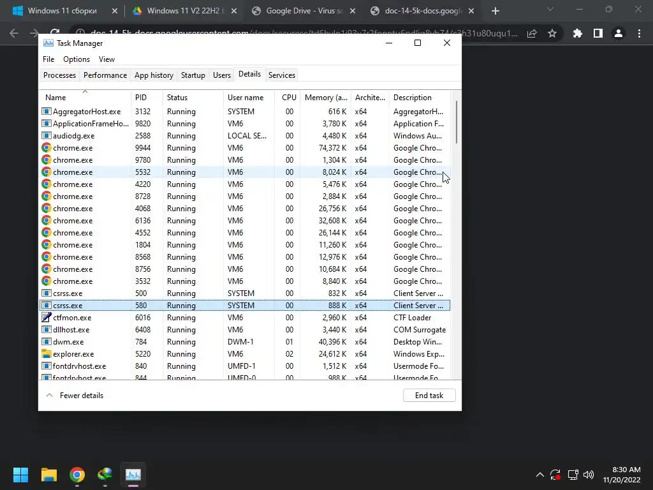Click the dllhost.exe process icon
The height and width of the screenshot is (490, 653).
coord(46,330)
